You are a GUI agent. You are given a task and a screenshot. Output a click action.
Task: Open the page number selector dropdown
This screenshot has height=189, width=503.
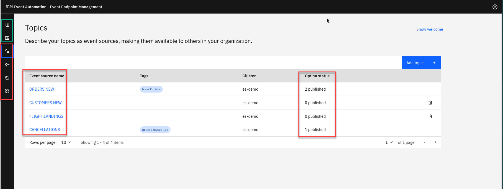coord(389,142)
